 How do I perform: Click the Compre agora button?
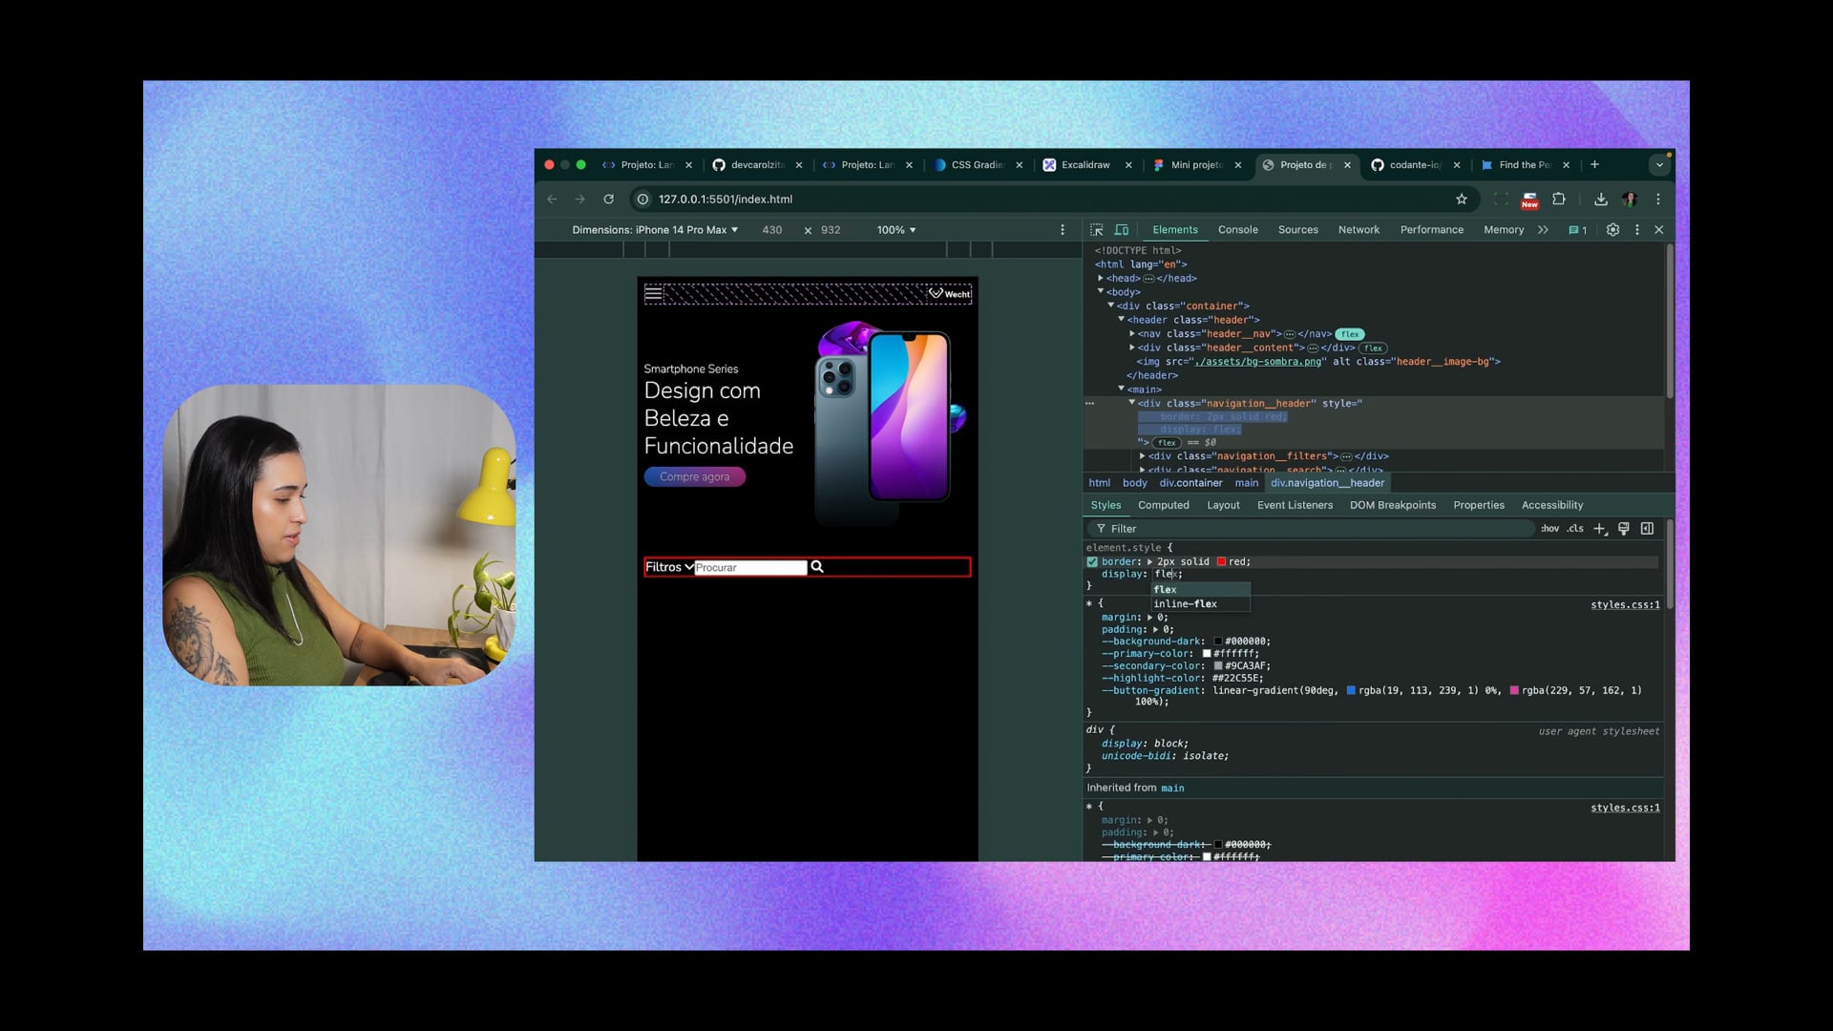(x=694, y=477)
